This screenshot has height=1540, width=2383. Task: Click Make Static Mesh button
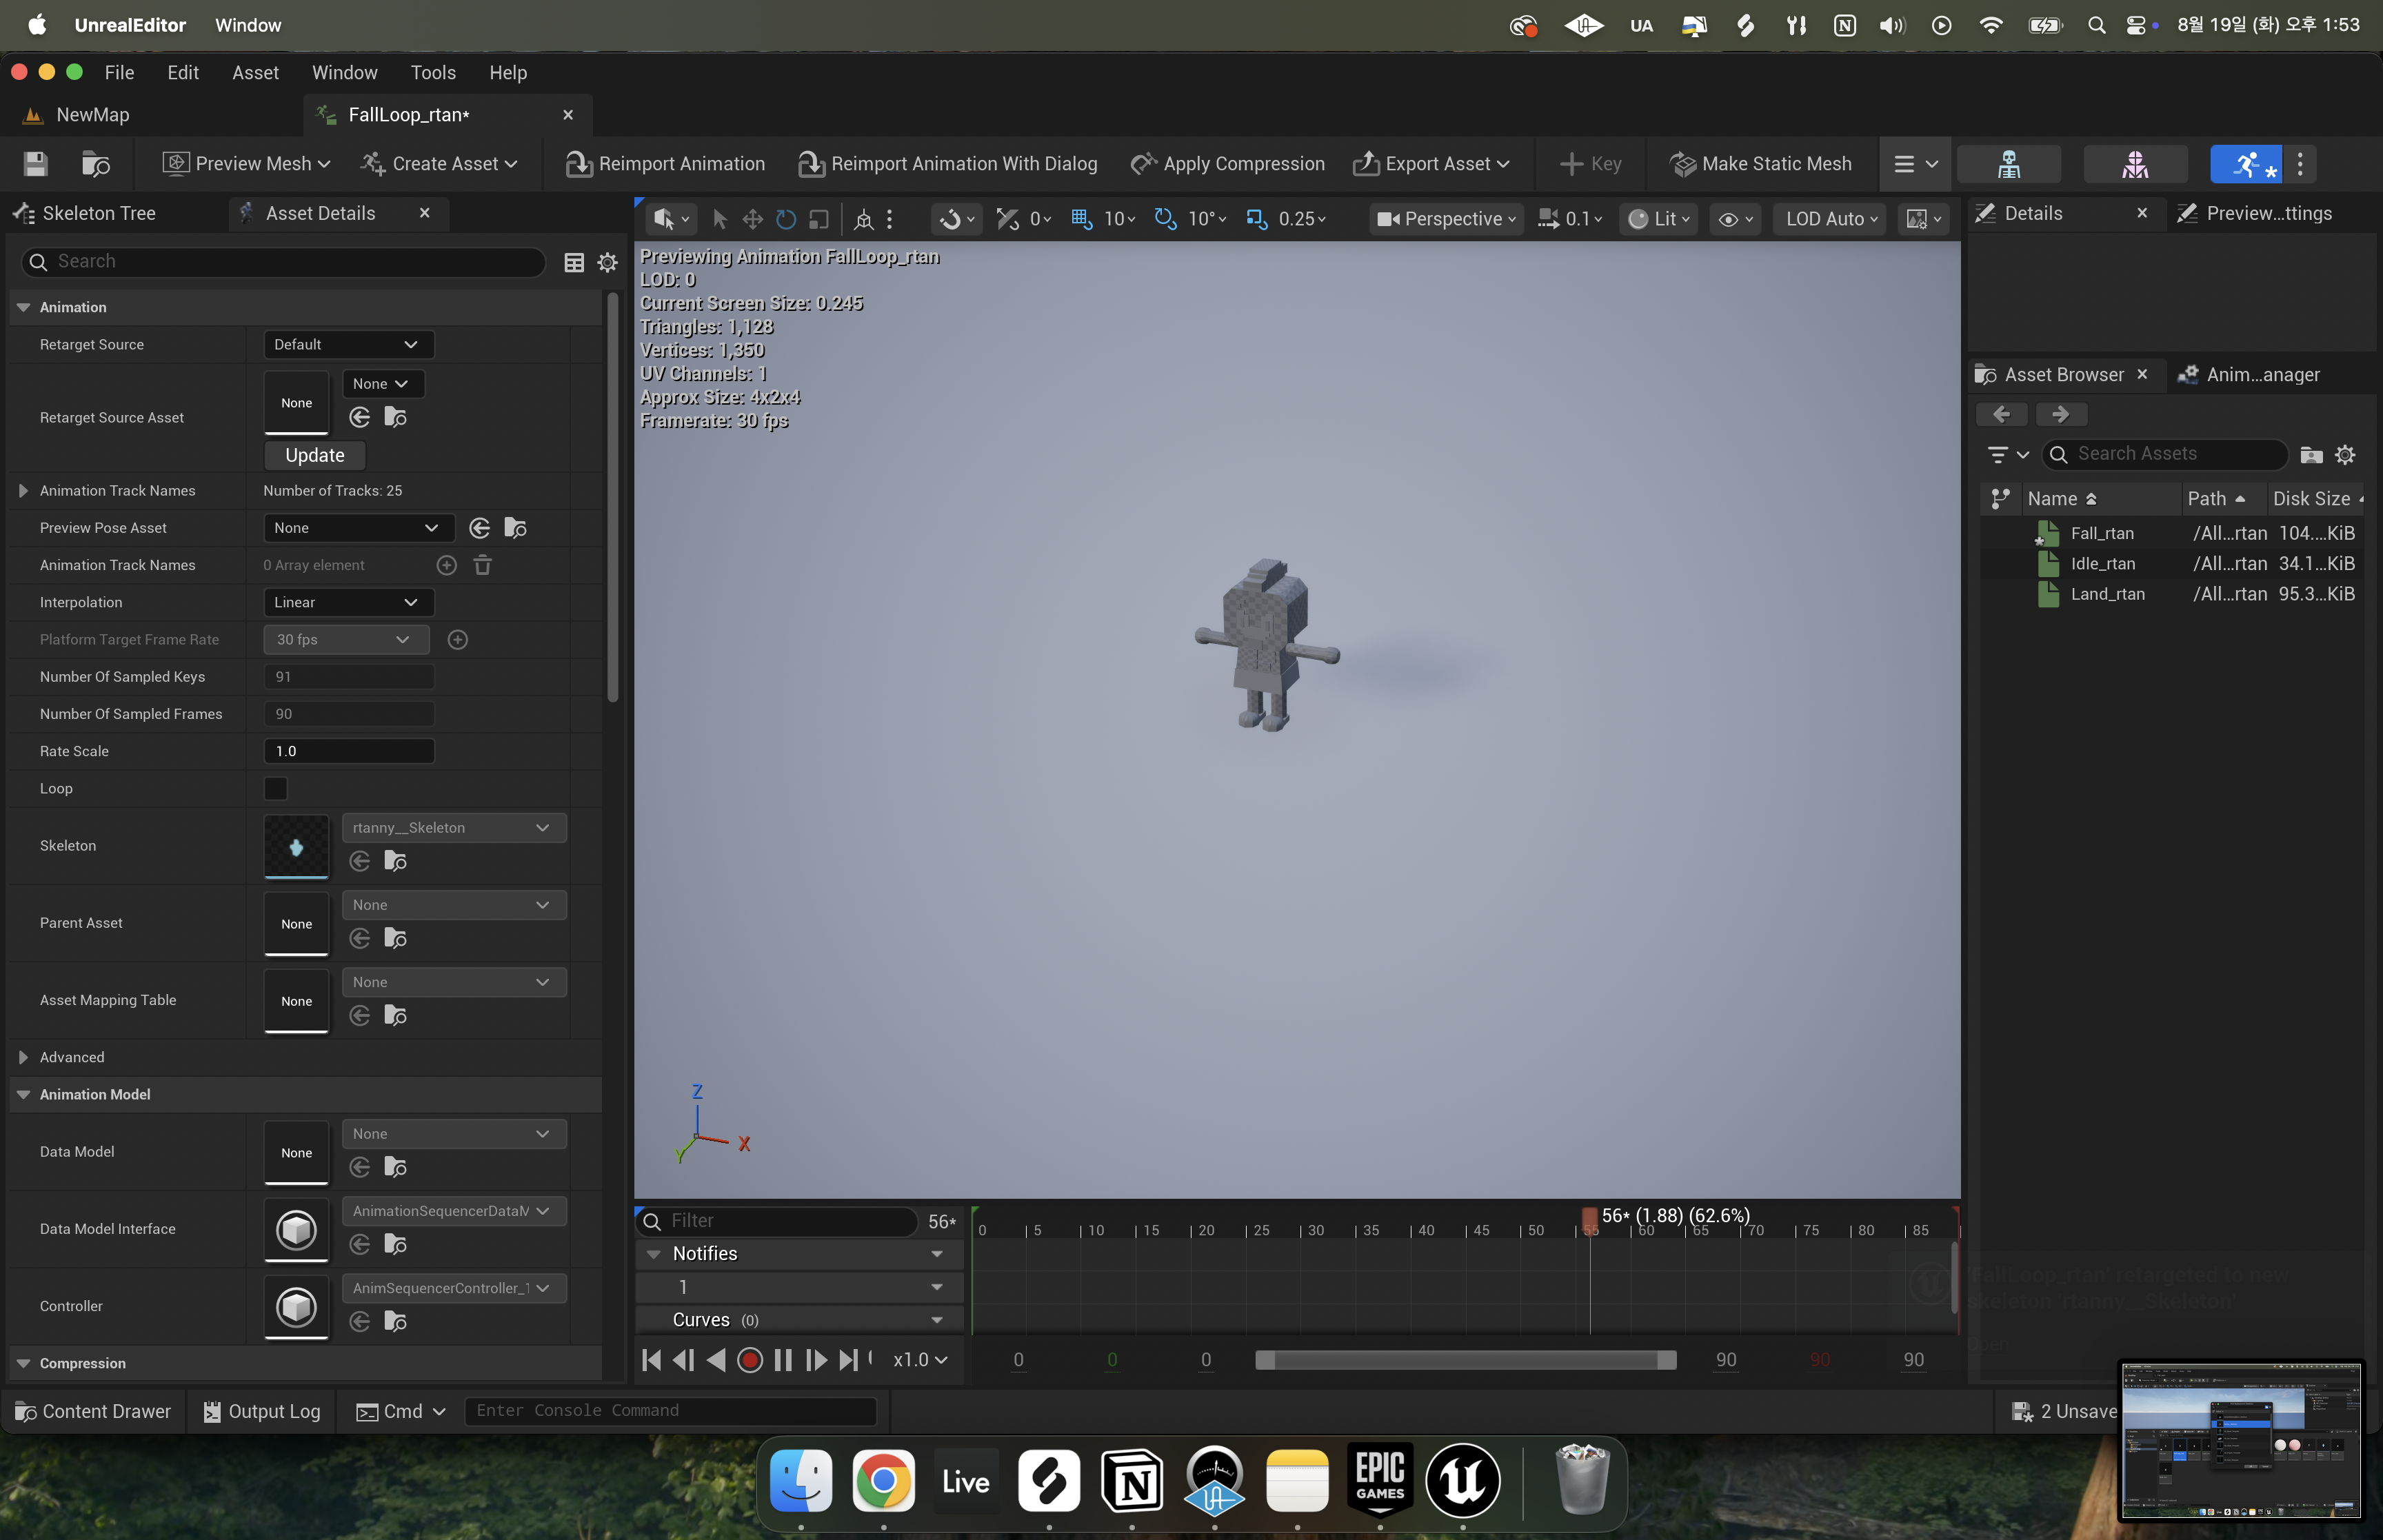(x=1760, y=164)
